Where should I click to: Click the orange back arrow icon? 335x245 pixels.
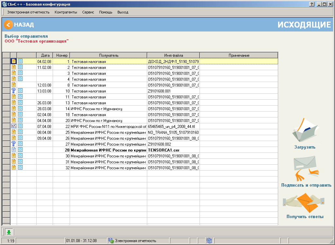point(8,25)
